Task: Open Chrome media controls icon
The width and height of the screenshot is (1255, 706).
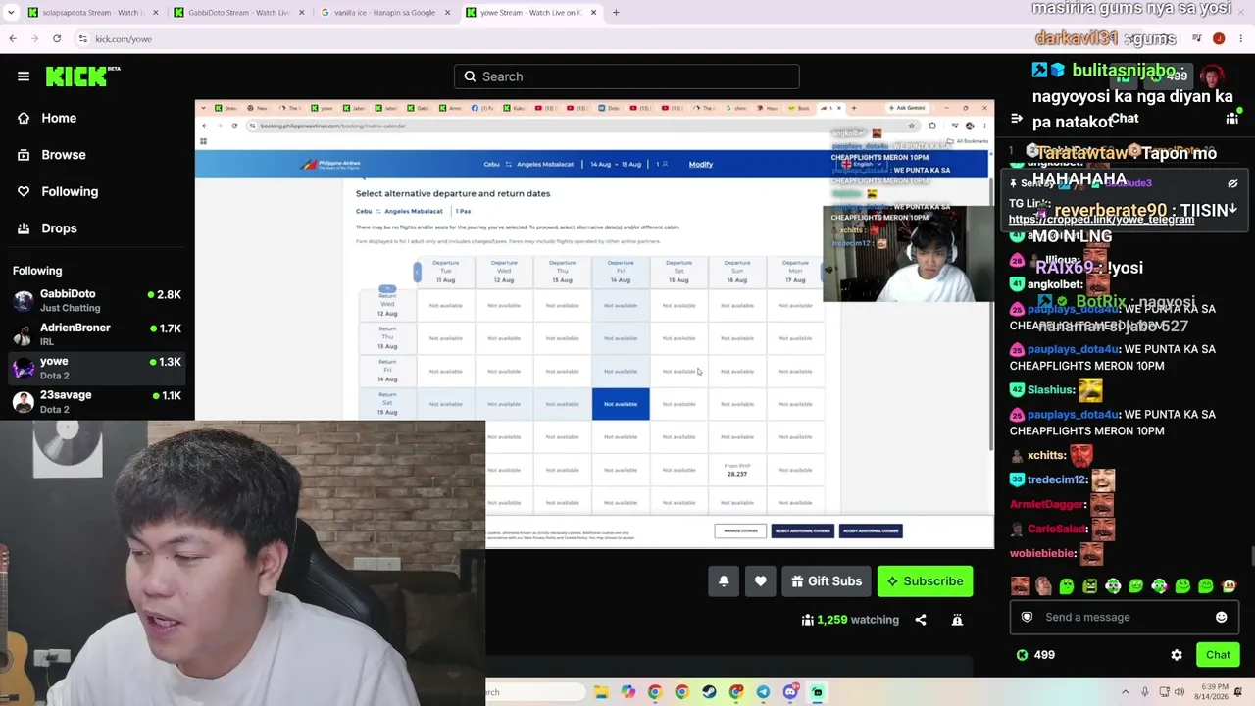Action: [1197, 39]
